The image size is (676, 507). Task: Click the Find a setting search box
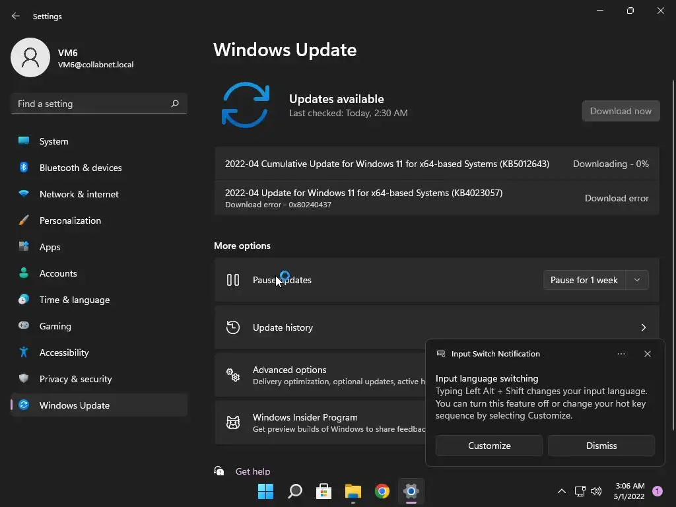point(99,104)
